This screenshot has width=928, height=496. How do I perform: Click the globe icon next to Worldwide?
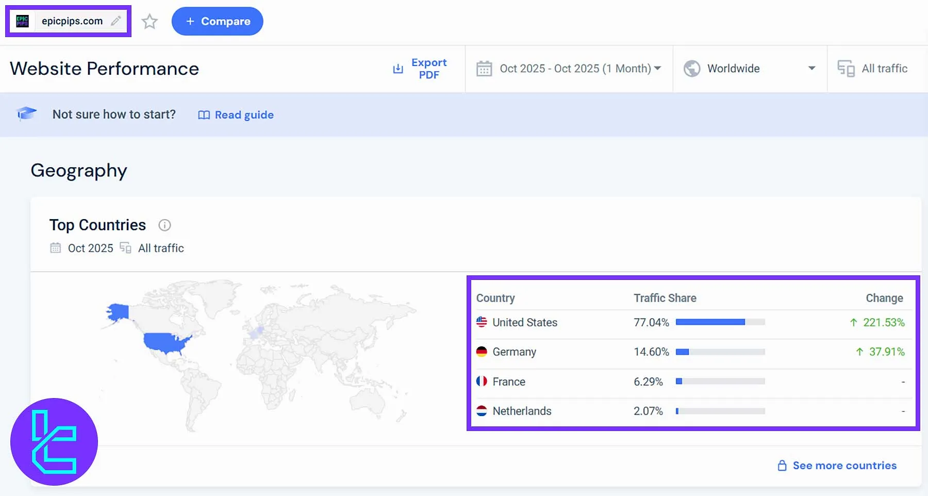tap(692, 69)
